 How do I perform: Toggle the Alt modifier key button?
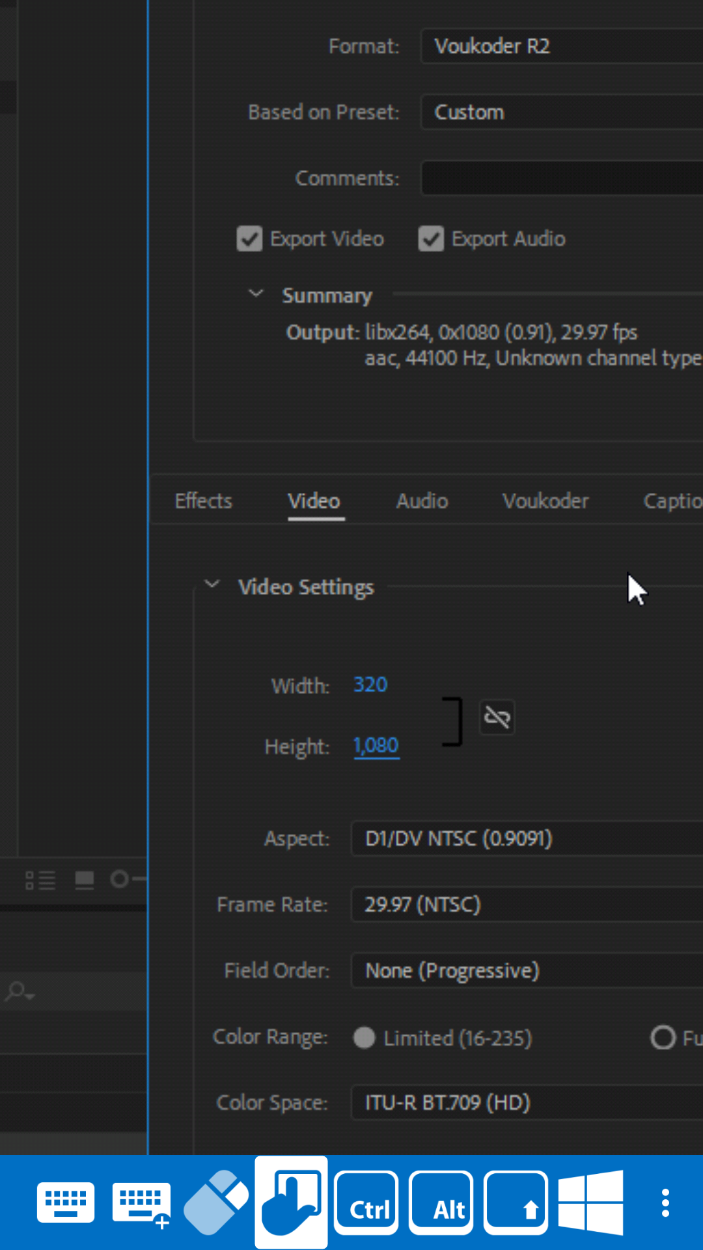441,1202
